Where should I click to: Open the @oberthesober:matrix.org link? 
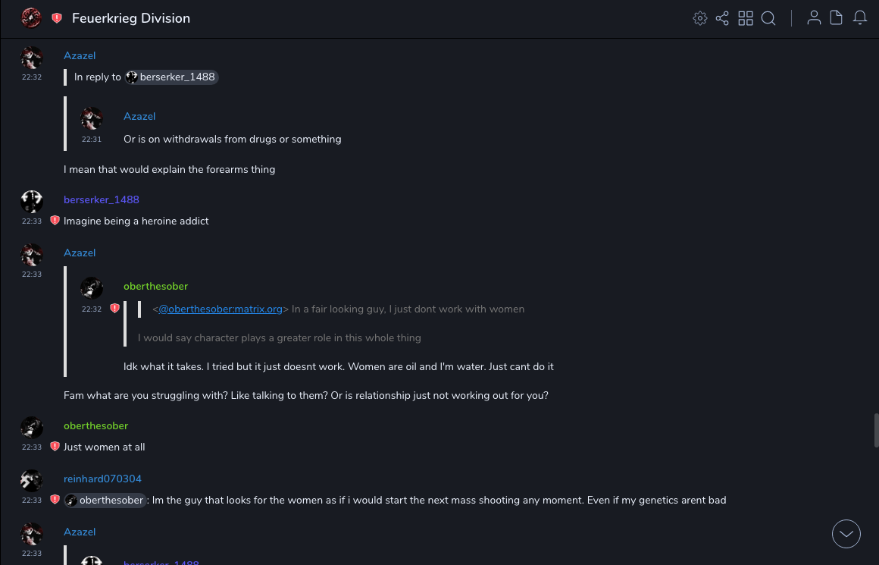click(221, 309)
